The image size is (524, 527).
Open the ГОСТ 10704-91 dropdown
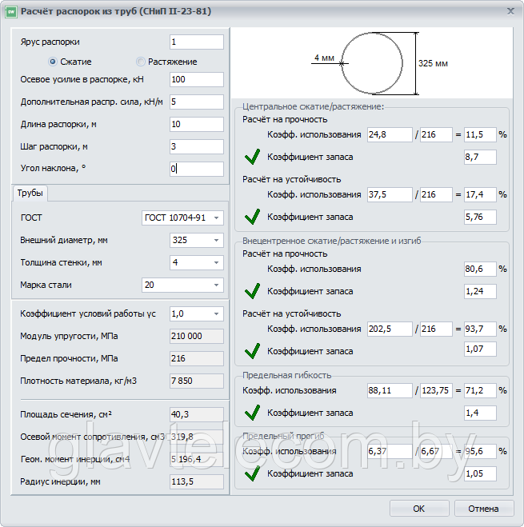point(182,218)
